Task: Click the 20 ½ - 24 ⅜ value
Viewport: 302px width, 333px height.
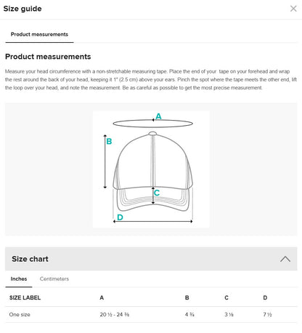Action: [x=115, y=315]
